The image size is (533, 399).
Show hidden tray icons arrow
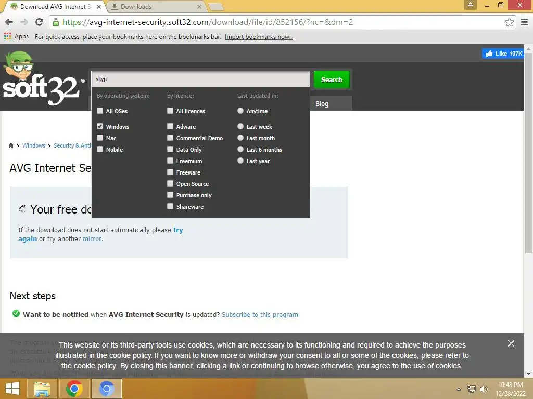459,389
